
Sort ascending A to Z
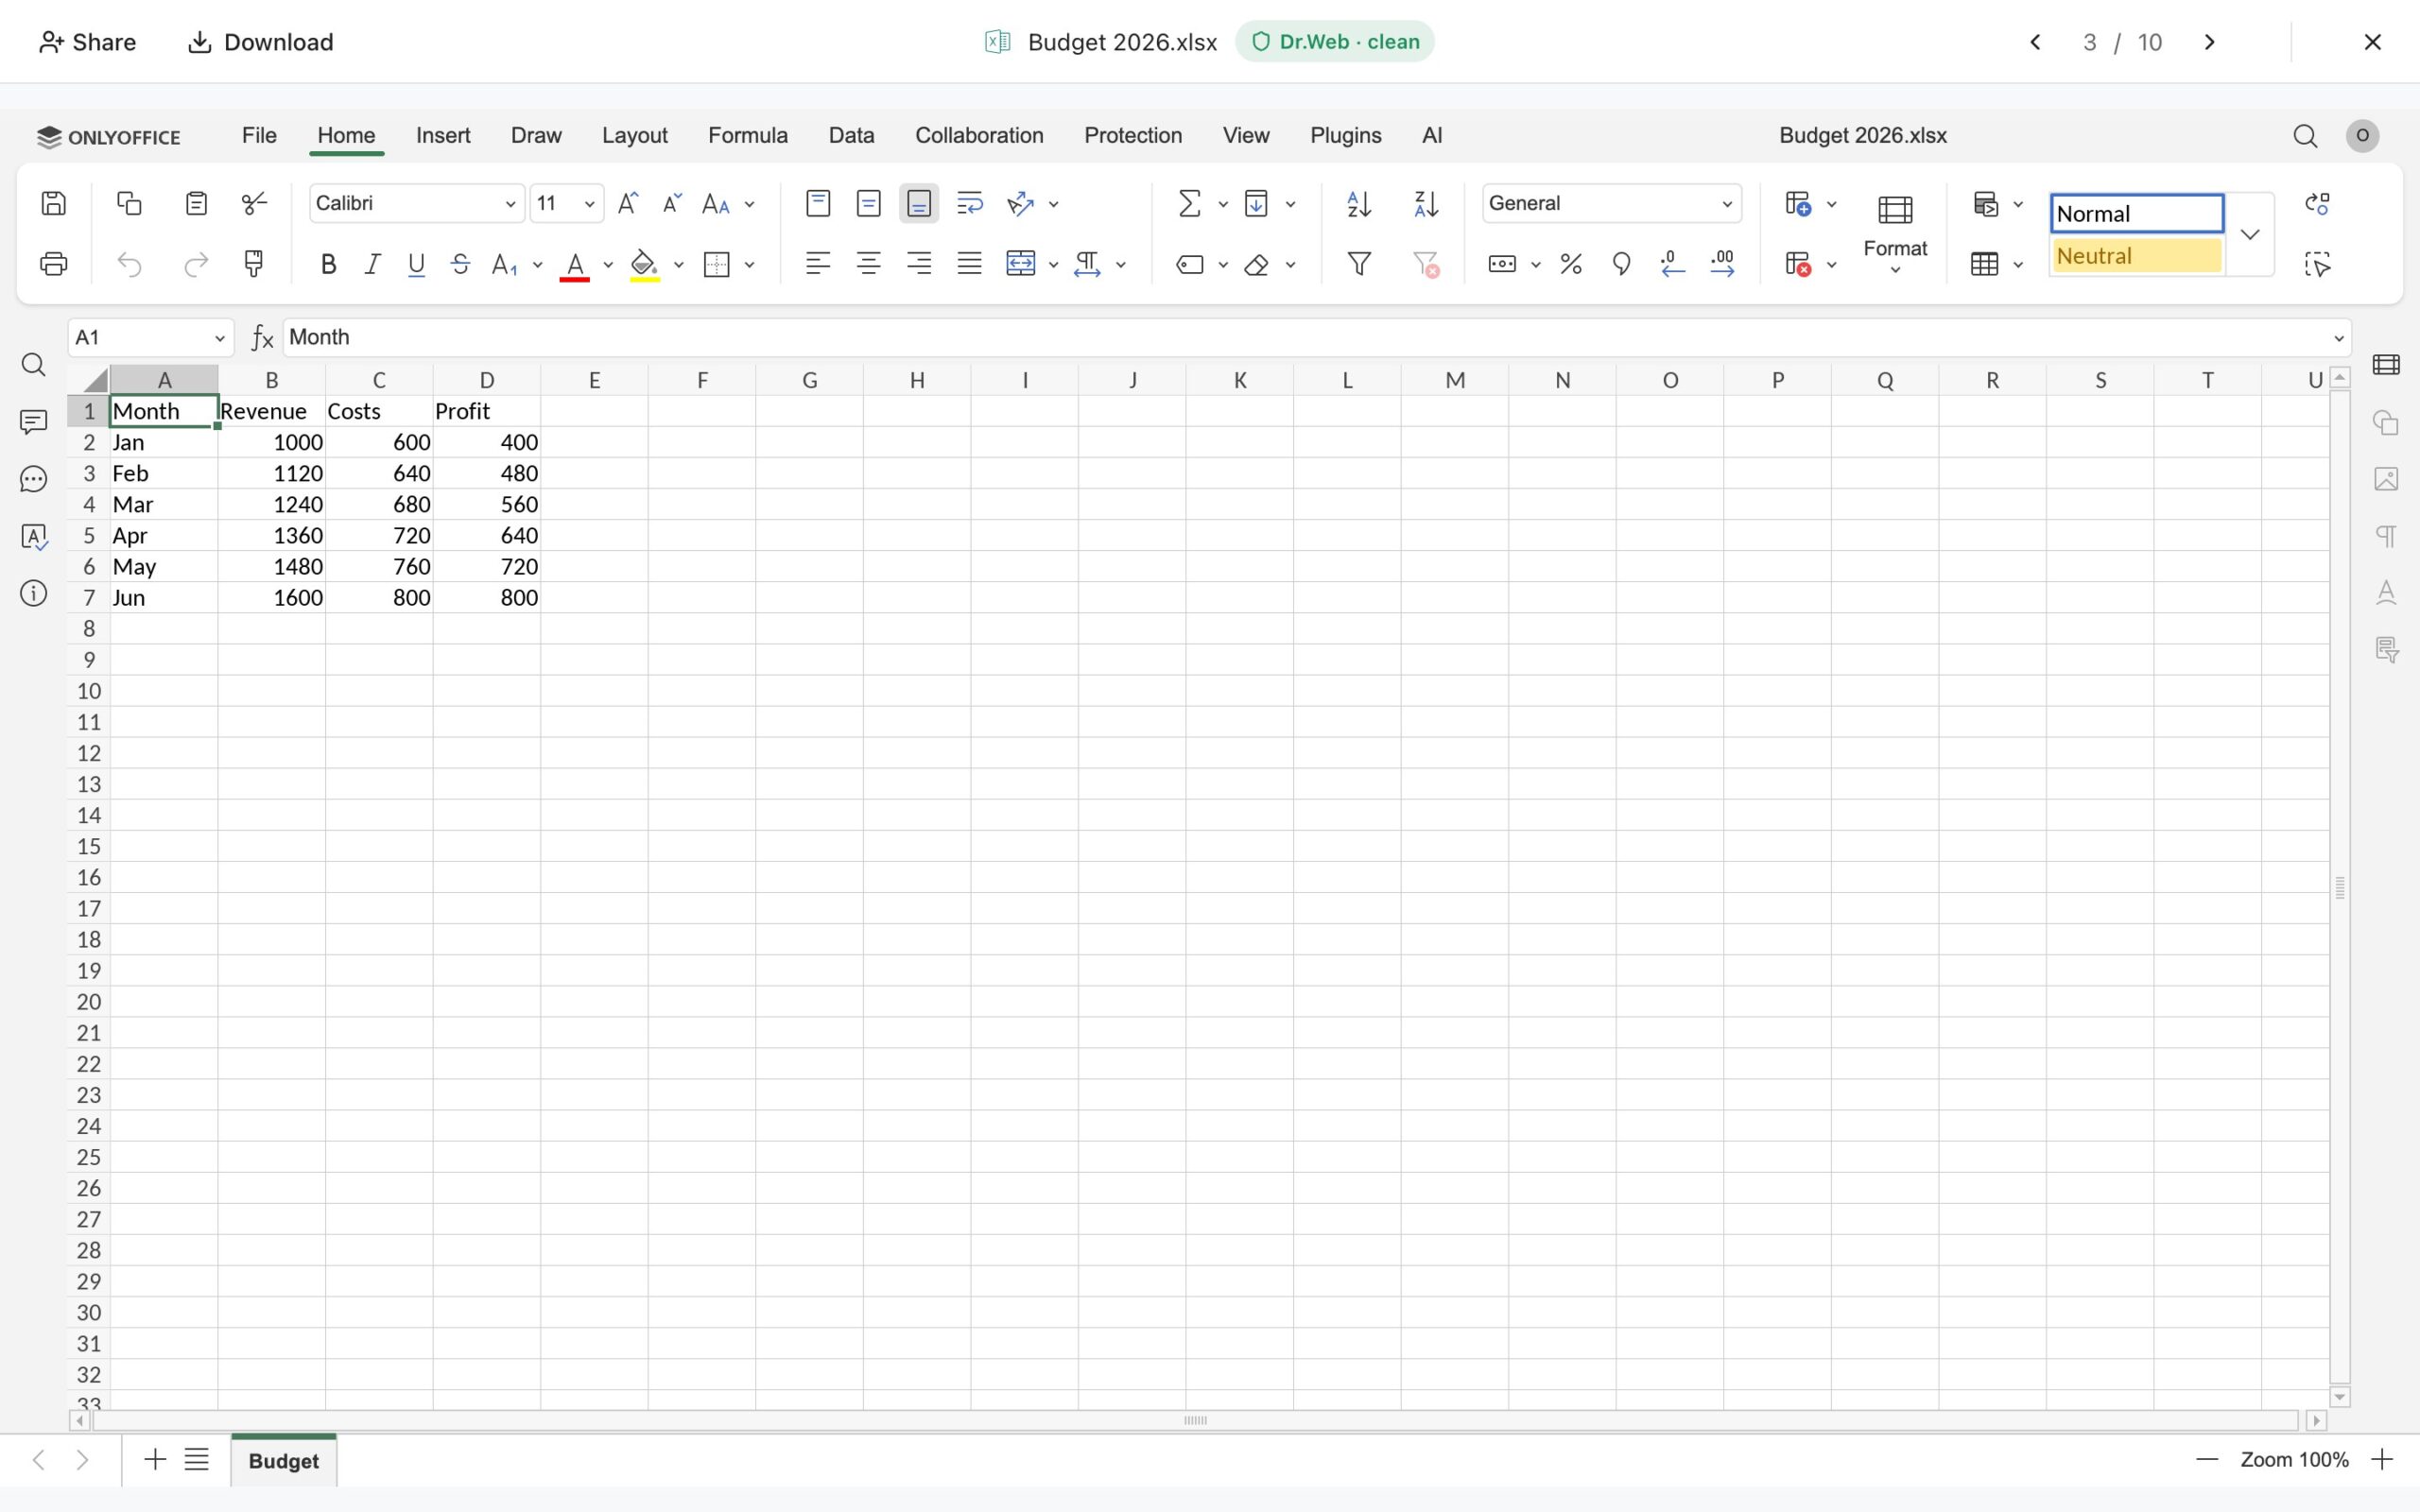click(1359, 204)
